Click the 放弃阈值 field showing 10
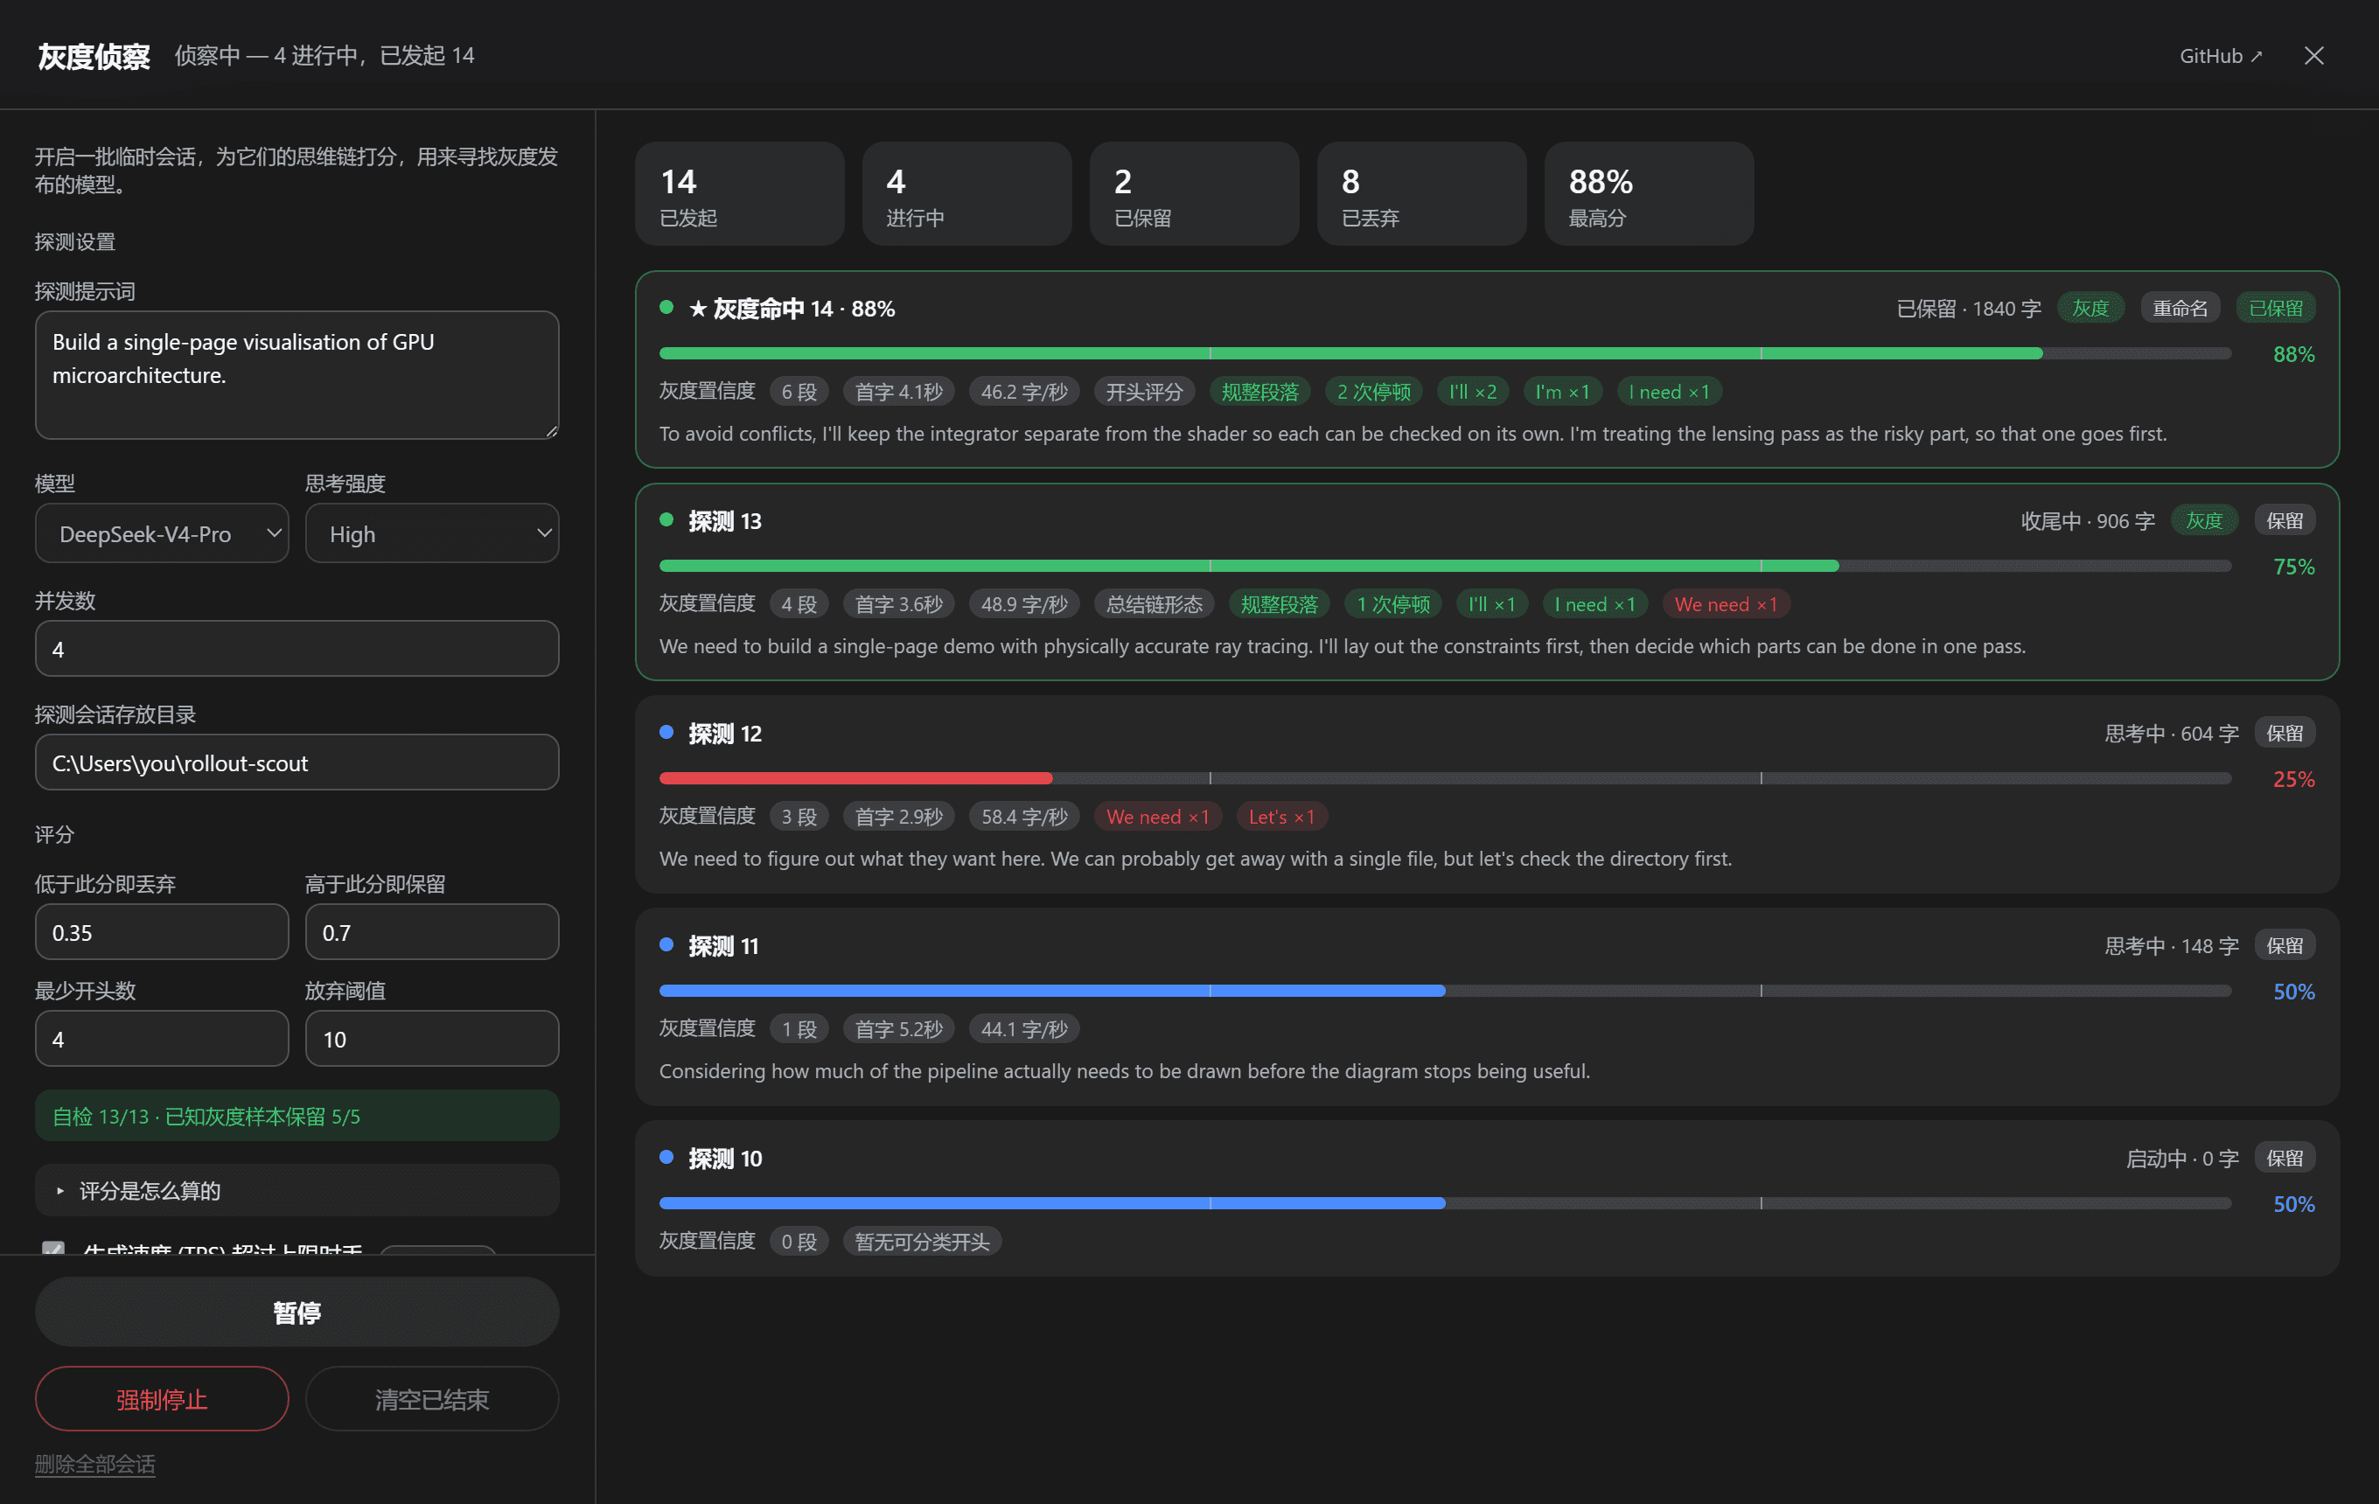Image resolution: width=2379 pixels, height=1504 pixels. (432, 1039)
